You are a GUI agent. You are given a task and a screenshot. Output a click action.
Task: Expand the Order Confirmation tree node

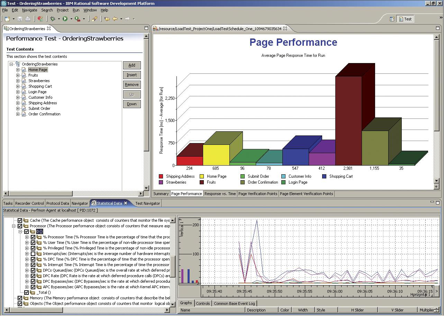pos(18,114)
